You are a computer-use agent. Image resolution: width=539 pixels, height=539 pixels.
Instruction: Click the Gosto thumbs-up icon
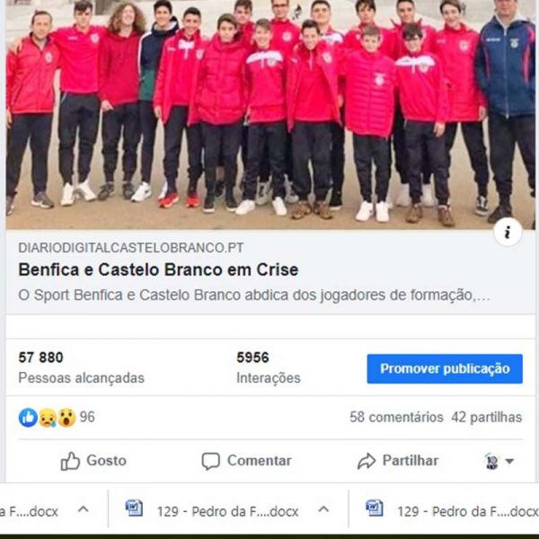[70, 461]
